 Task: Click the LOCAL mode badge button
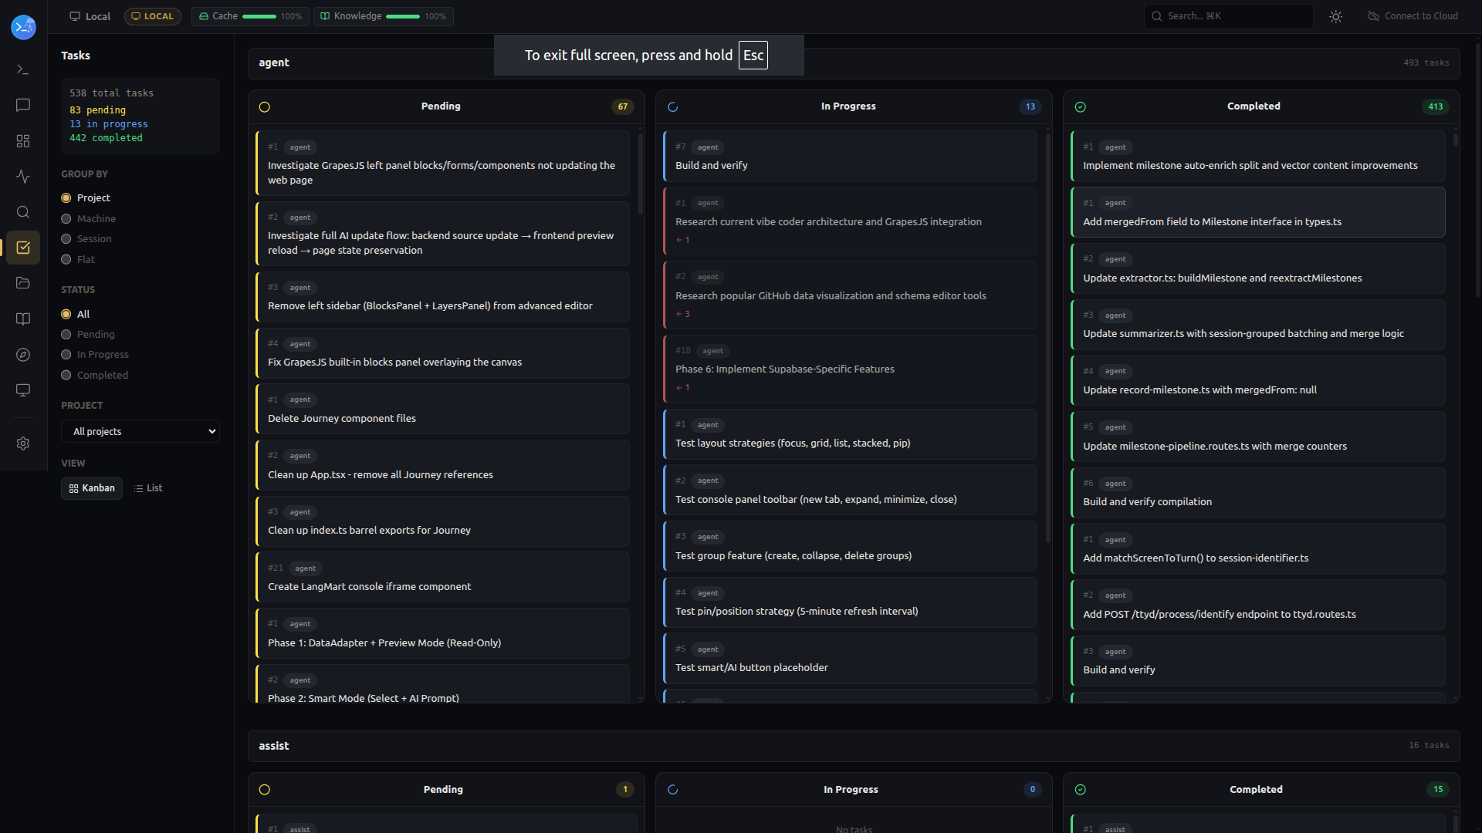153,16
